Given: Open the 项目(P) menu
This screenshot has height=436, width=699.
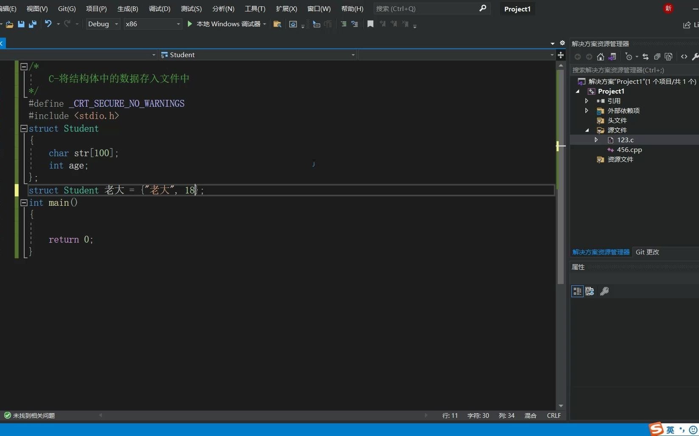Looking at the screenshot, I should 96,8.
